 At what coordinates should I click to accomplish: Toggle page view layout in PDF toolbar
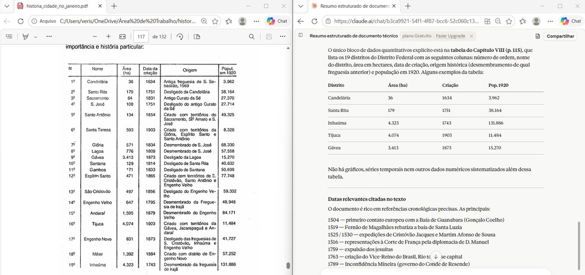tap(197, 37)
